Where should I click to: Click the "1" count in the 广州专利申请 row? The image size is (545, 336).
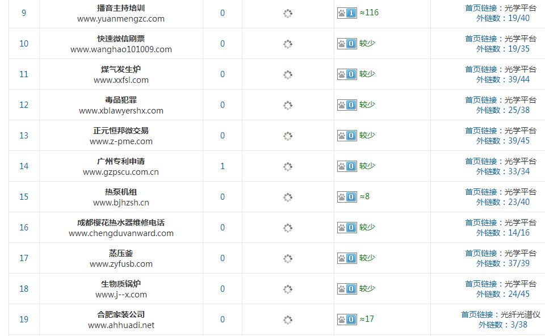click(221, 166)
